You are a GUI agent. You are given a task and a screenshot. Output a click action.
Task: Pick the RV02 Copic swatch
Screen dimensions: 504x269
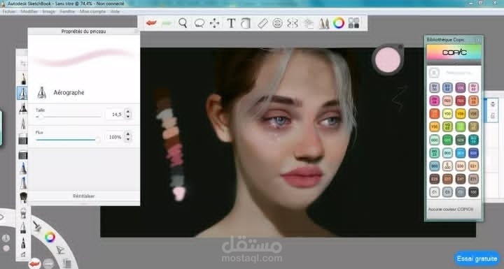473,87
